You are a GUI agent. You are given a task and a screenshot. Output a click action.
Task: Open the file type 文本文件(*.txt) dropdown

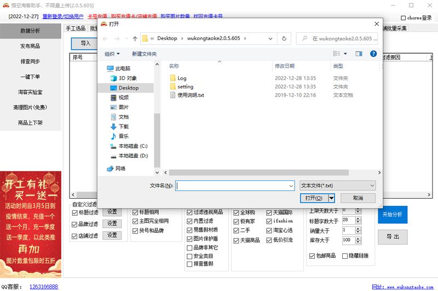337,186
